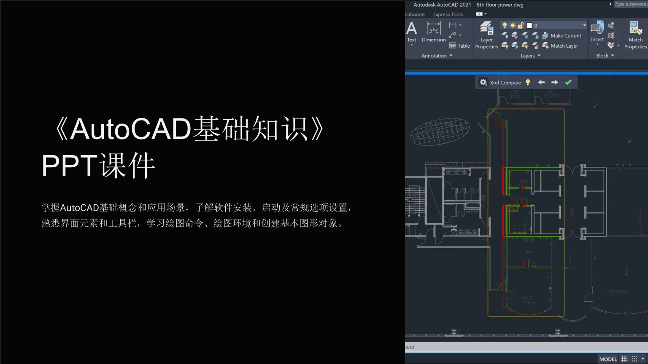Screen dimensions: 648x364
Task: Focus the keyword search field
Action: (631, 4)
